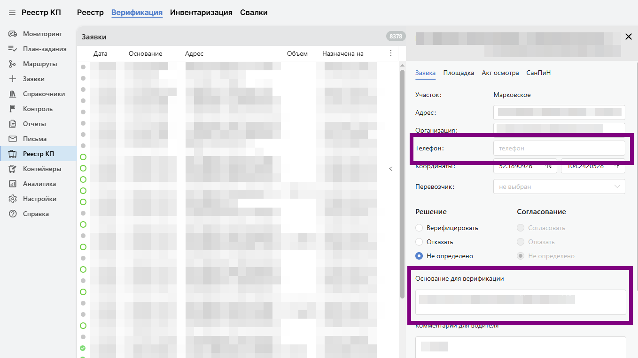
Task: Select Не определено under Решение
Action: point(419,256)
